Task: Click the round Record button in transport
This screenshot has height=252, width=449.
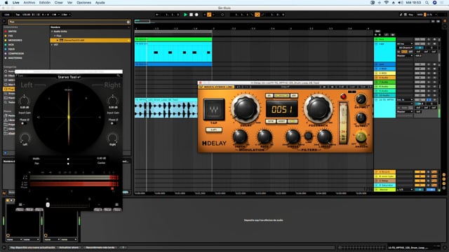Action: [x=196, y=15]
